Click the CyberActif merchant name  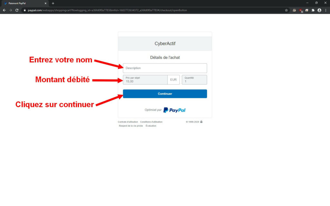click(x=165, y=43)
